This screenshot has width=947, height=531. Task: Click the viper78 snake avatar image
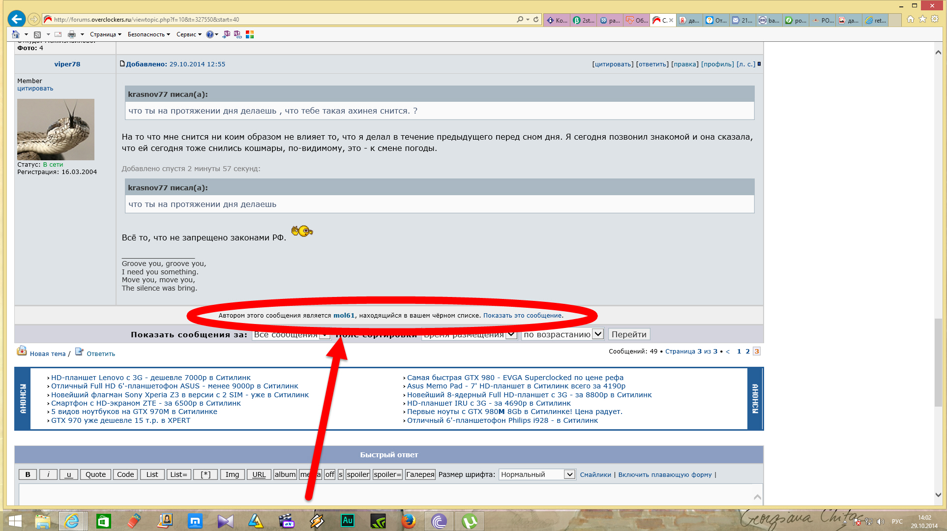click(x=56, y=129)
